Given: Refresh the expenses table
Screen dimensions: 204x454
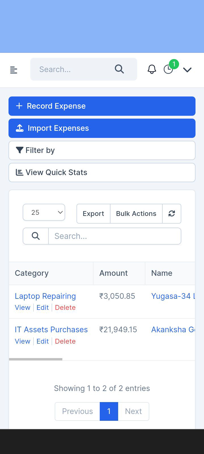Looking at the screenshot, I should point(172,214).
